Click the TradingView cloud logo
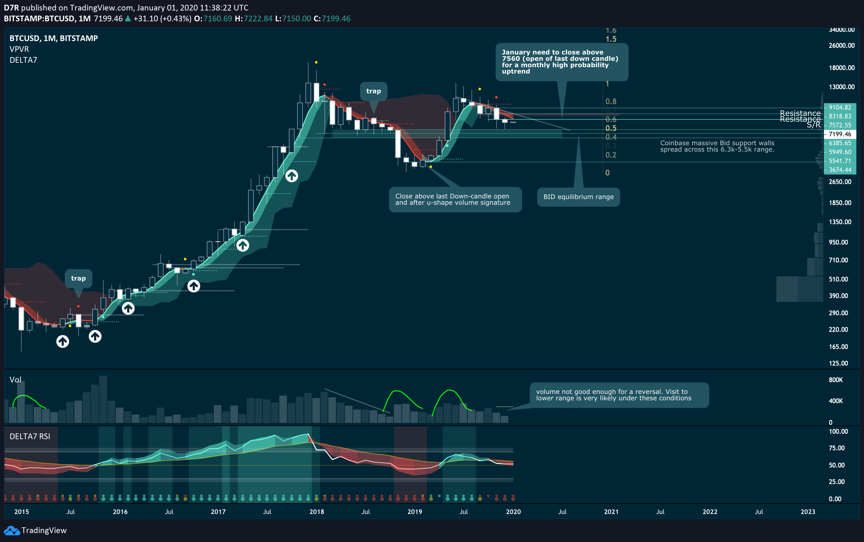Screen dimensions: 864x542 11,531
